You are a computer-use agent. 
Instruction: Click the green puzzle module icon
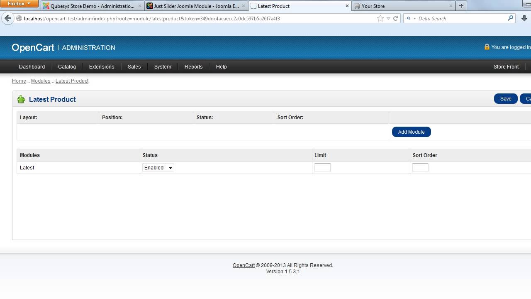21,99
